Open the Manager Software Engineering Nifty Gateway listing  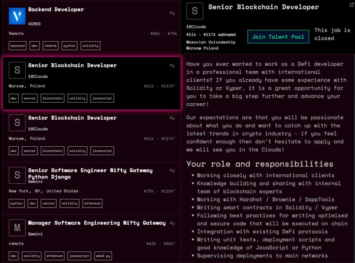click(97, 223)
